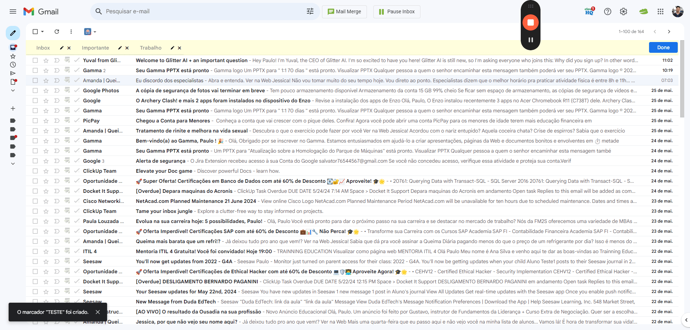Screen dimensions: 690x330
Task: Open the sidebar label with red dot
Action: (13, 138)
